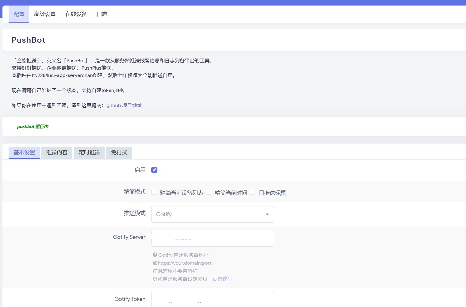The height and width of the screenshot is (307, 466).
Task: Click the 注意末尾不要带斜杠 hint text
Action: pos(175,271)
